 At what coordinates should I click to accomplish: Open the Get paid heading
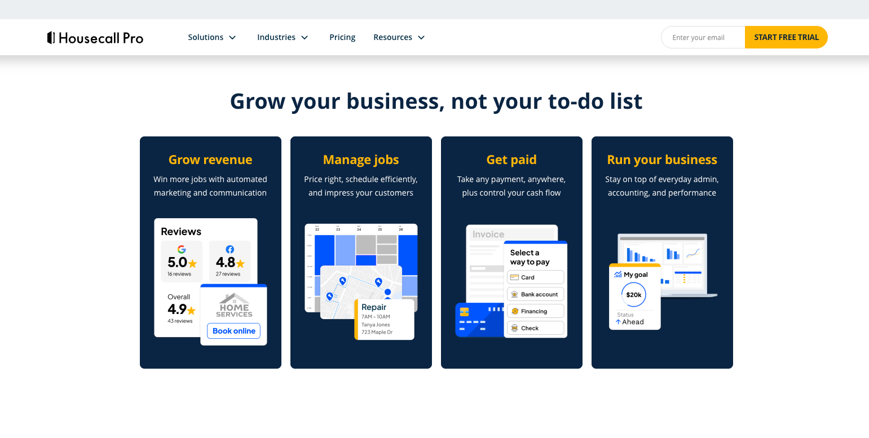click(511, 160)
